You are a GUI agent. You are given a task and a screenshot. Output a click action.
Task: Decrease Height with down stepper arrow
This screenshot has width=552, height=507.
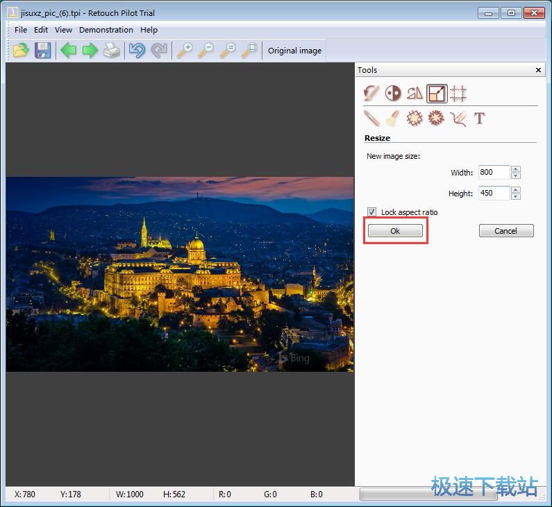tap(516, 196)
